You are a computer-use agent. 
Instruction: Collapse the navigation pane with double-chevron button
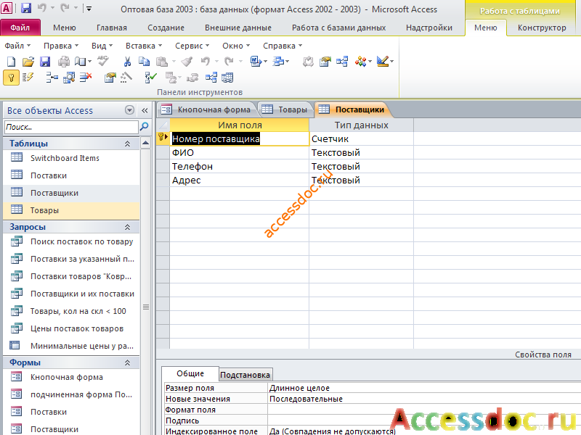(145, 110)
